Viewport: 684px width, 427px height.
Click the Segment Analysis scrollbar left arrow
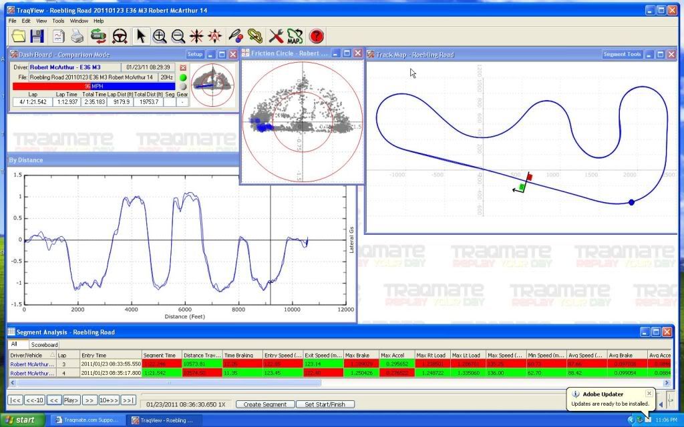tap(13, 382)
